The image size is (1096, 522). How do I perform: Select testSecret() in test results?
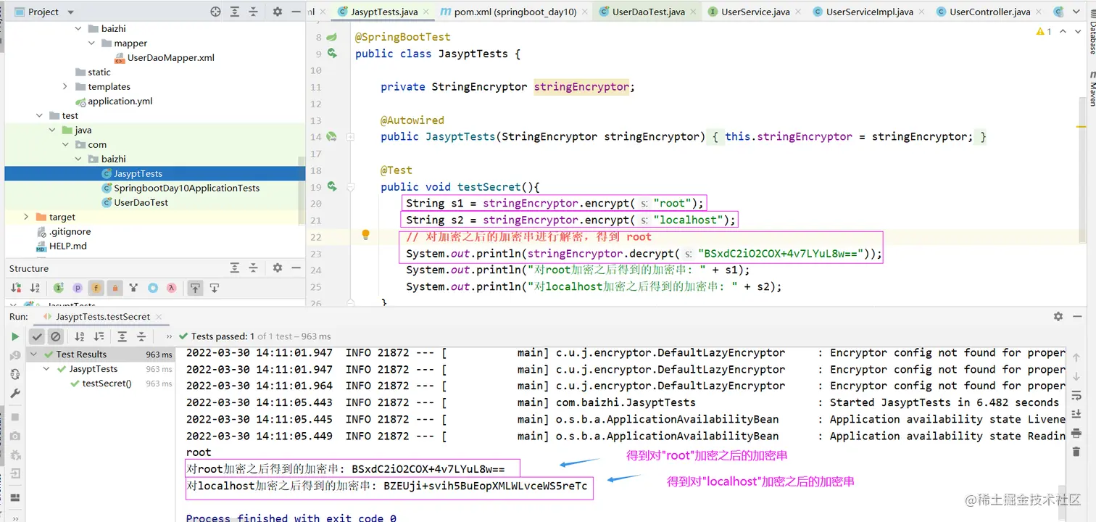pos(107,383)
